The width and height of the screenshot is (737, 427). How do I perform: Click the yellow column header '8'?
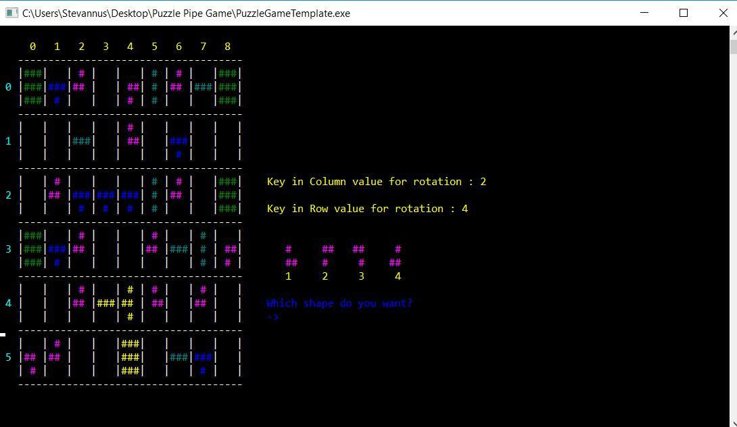click(227, 46)
